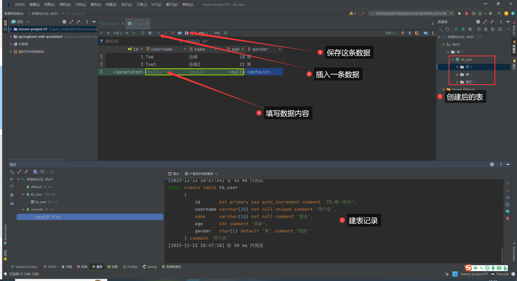Open the CSV data extractor dropdown
The width and height of the screenshot is (517, 281).
pos(390,33)
